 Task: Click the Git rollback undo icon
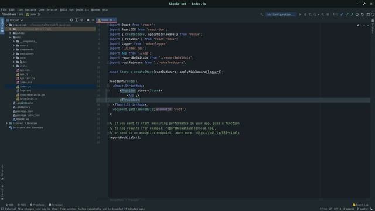tap(362, 15)
